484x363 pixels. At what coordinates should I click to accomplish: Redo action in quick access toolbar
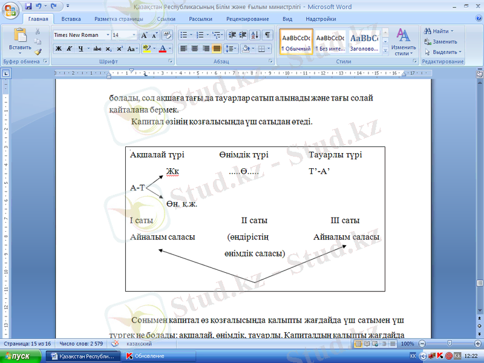(x=54, y=6)
